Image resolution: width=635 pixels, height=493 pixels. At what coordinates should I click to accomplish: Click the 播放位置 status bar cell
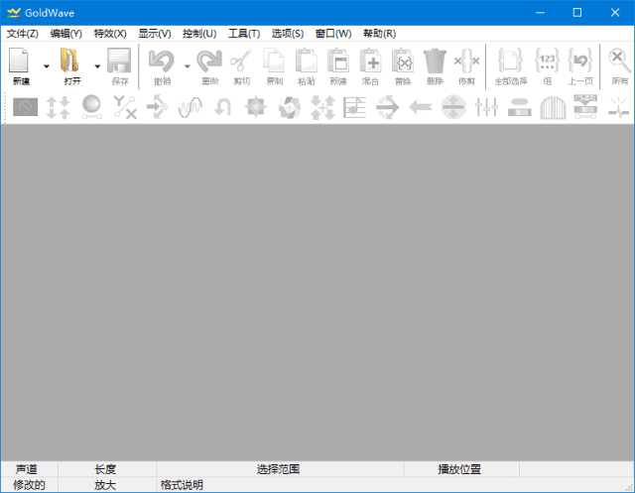(461, 469)
